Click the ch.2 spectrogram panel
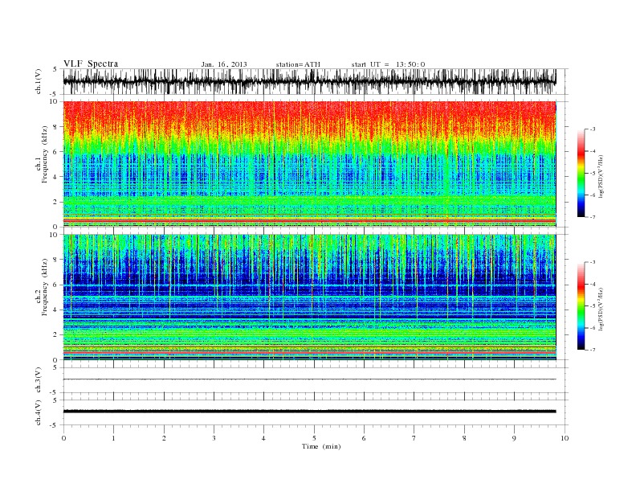 309,297
